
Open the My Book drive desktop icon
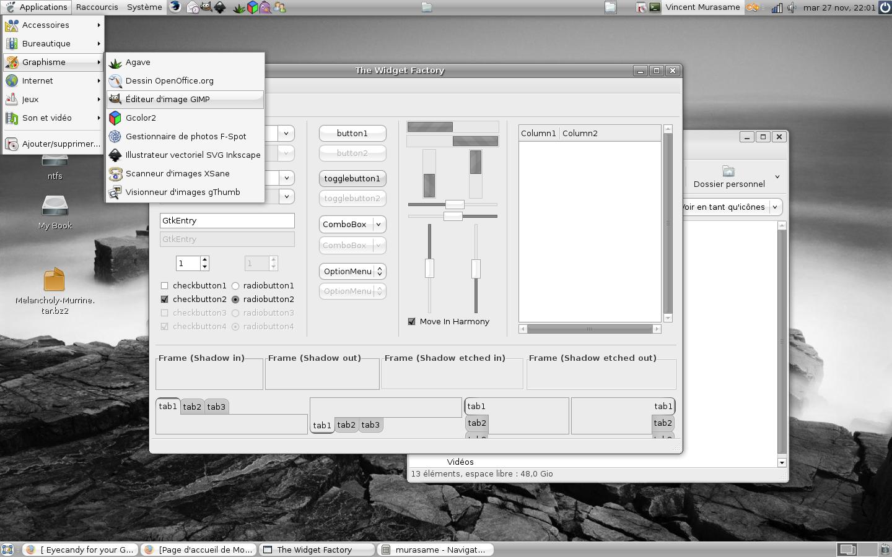pyautogui.click(x=55, y=205)
